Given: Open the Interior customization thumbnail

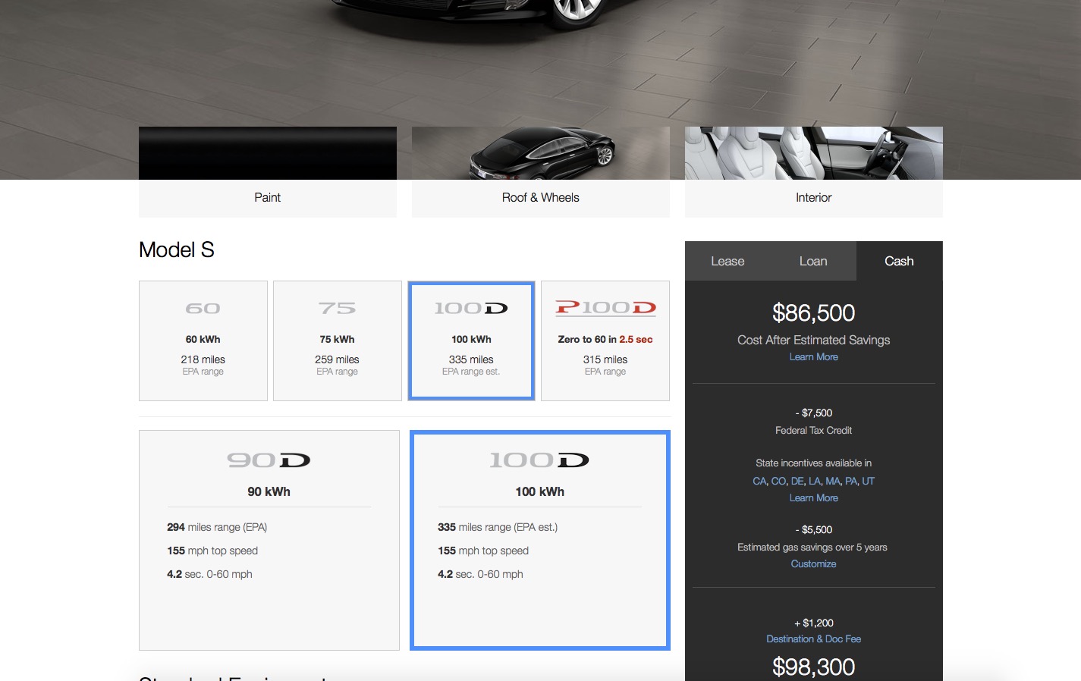Looking at the screenshot, I should click(x=813, y=172).
